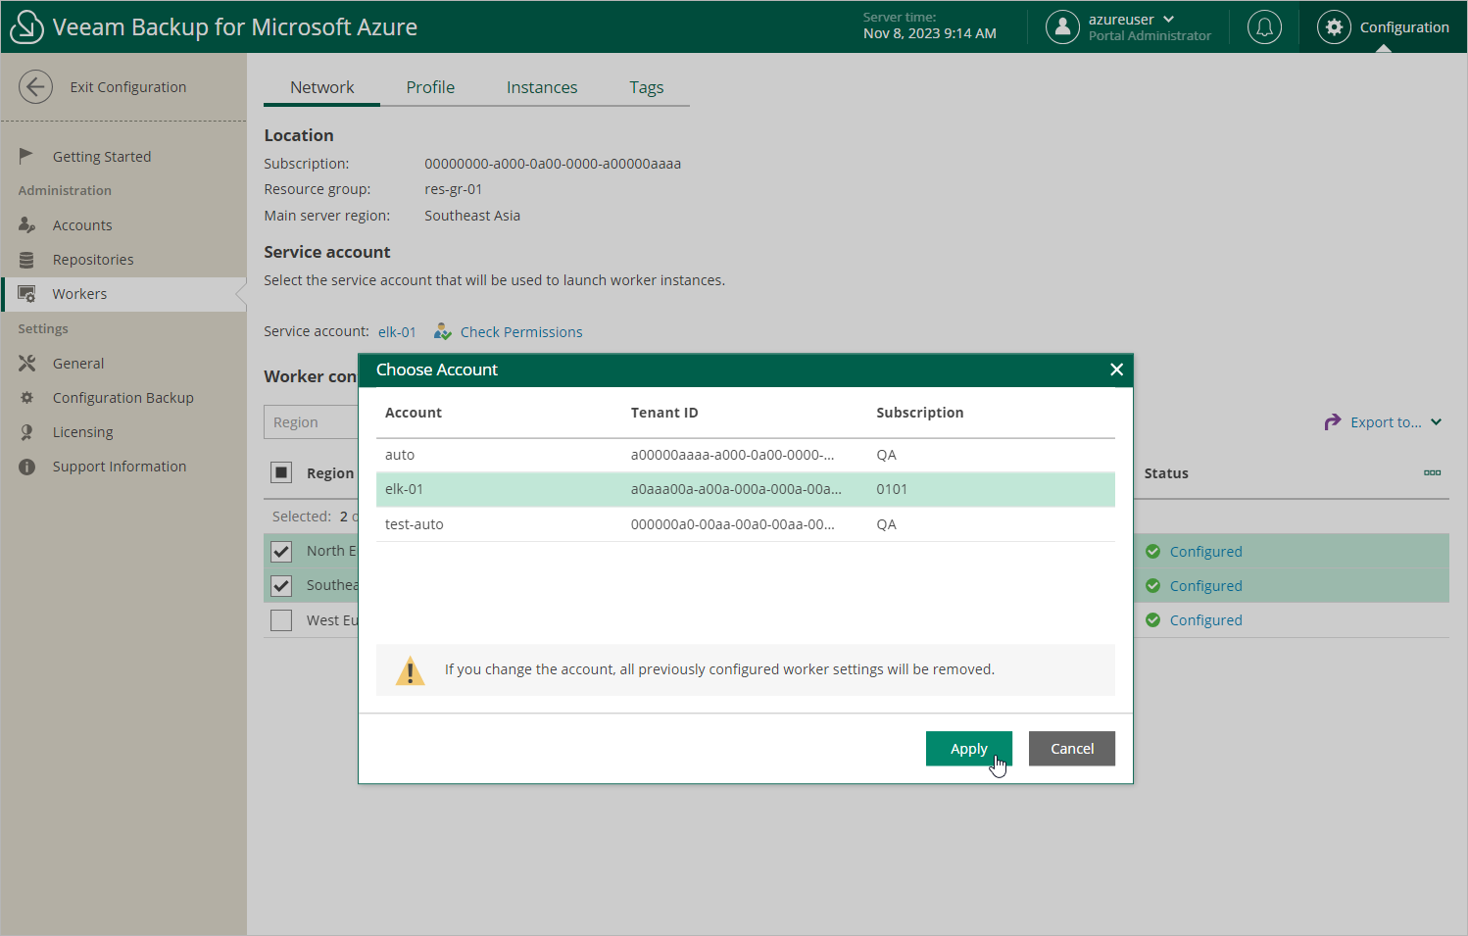The height and width of the screenshot is (936, 1468).
Task: Switch to the Instances tab
Action: pyautogui.click(x=542, y=87)
